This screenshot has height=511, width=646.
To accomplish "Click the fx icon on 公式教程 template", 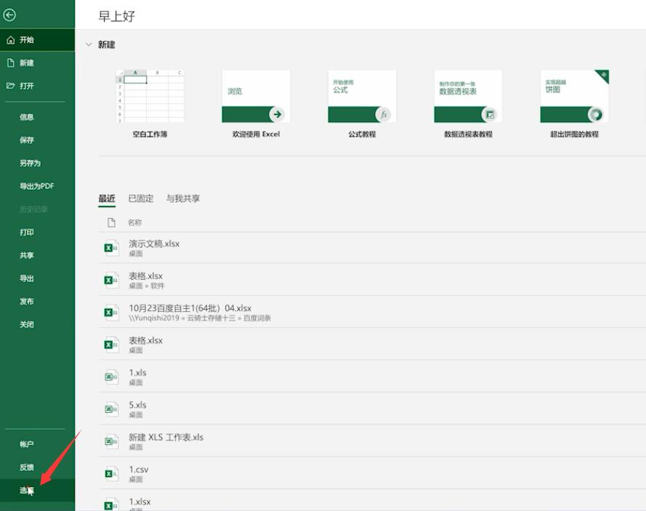I will point(384,114).
